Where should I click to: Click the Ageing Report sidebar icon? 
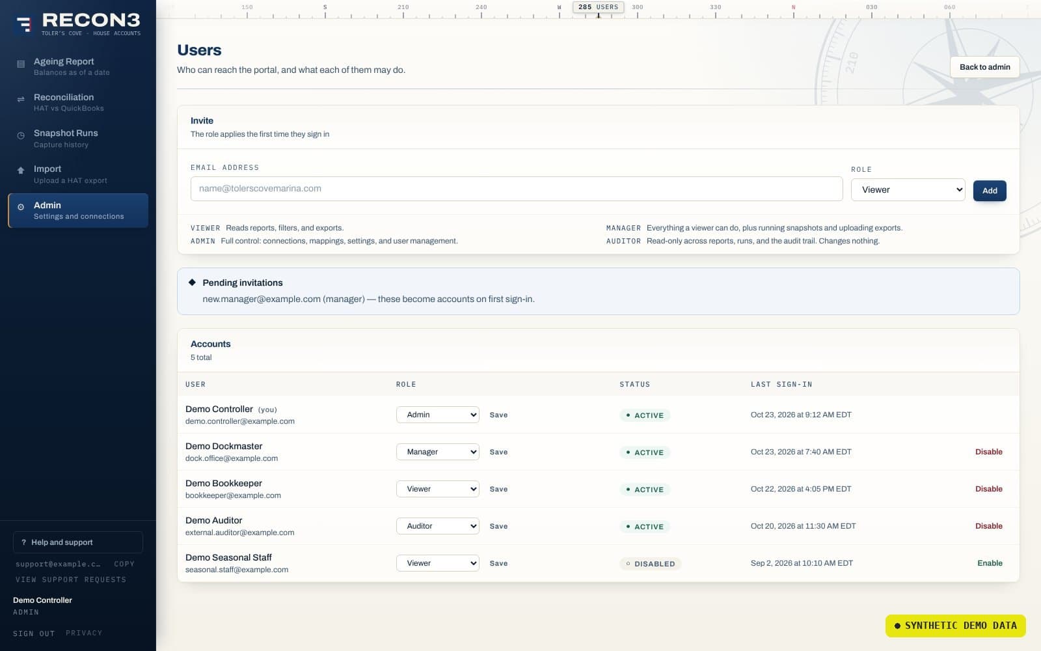pyautogui.click(x=21, y=64)
